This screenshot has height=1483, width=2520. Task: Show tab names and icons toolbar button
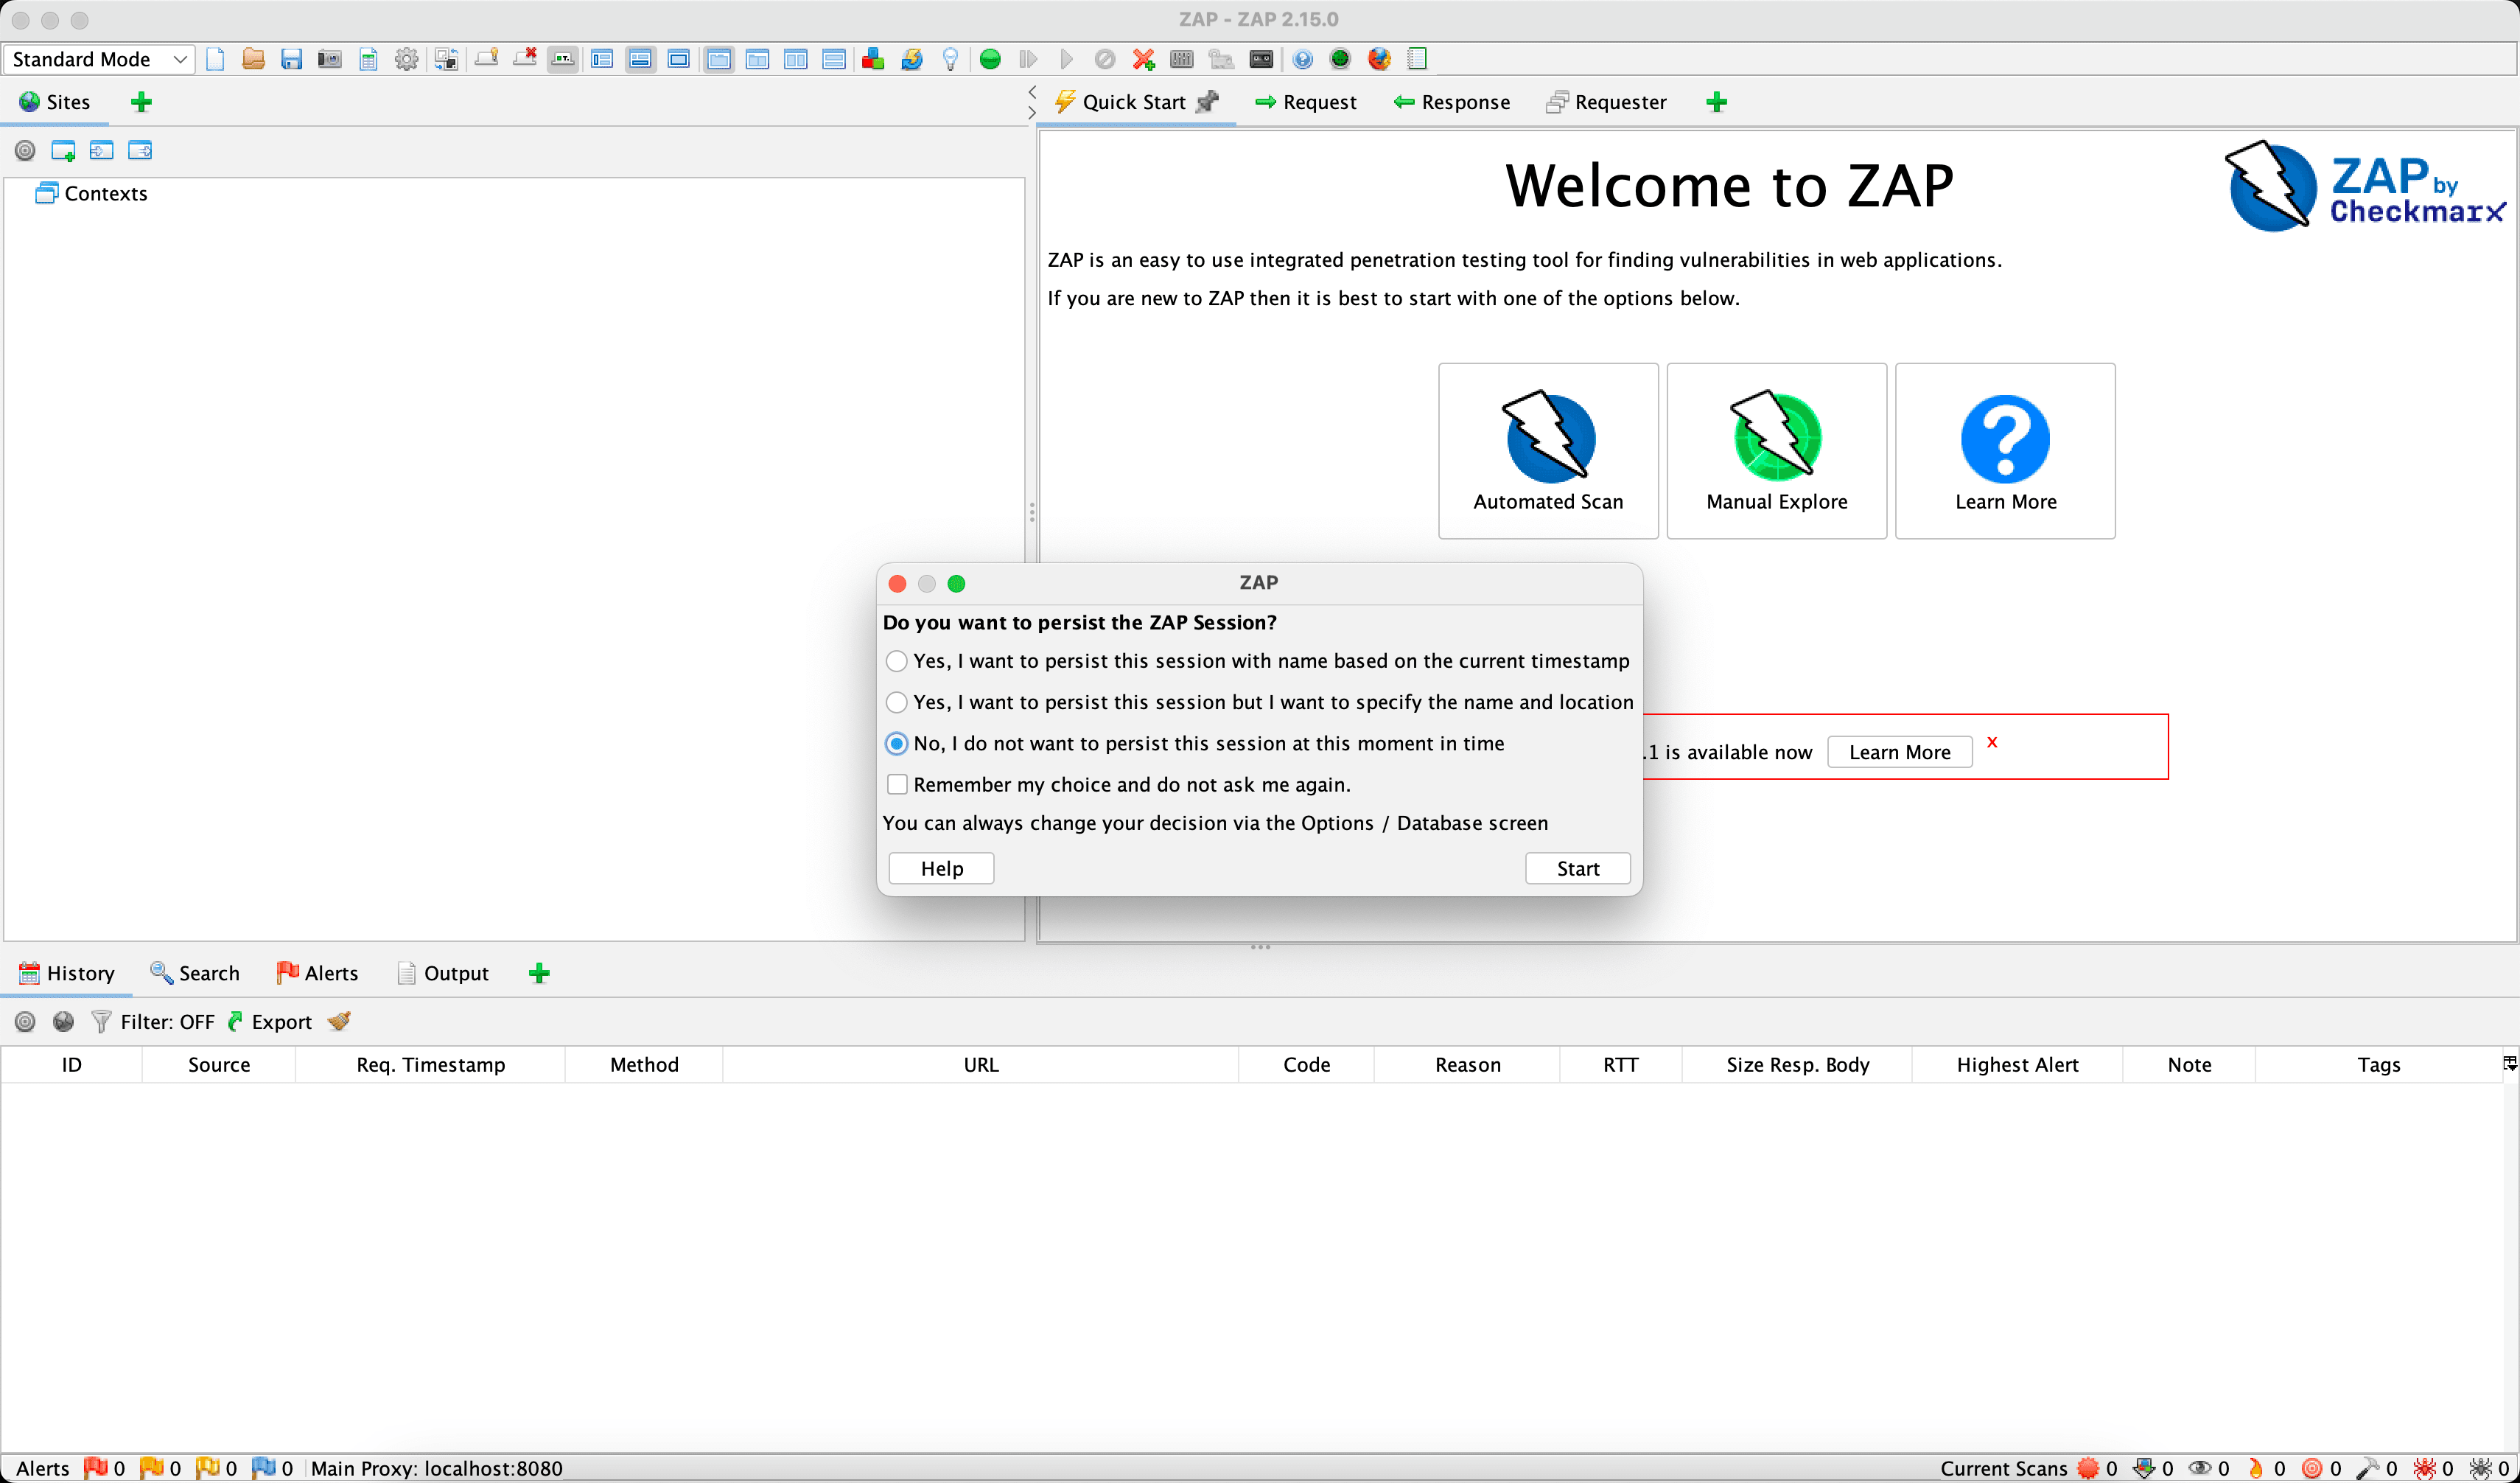click(563, 59)
